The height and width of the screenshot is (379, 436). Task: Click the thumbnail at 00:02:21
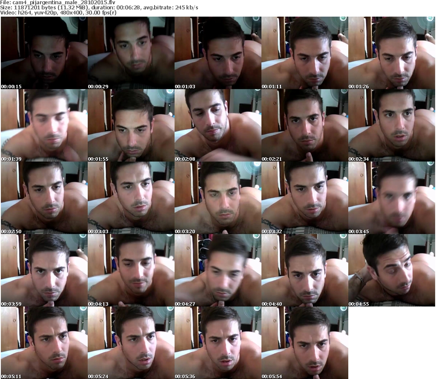point(305,125)
